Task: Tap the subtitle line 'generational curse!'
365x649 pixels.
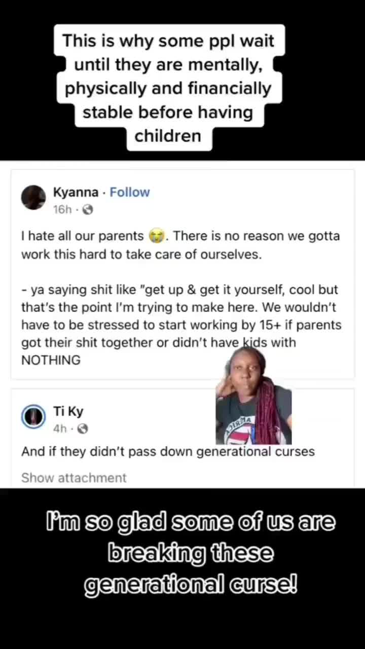Action: 190,586
